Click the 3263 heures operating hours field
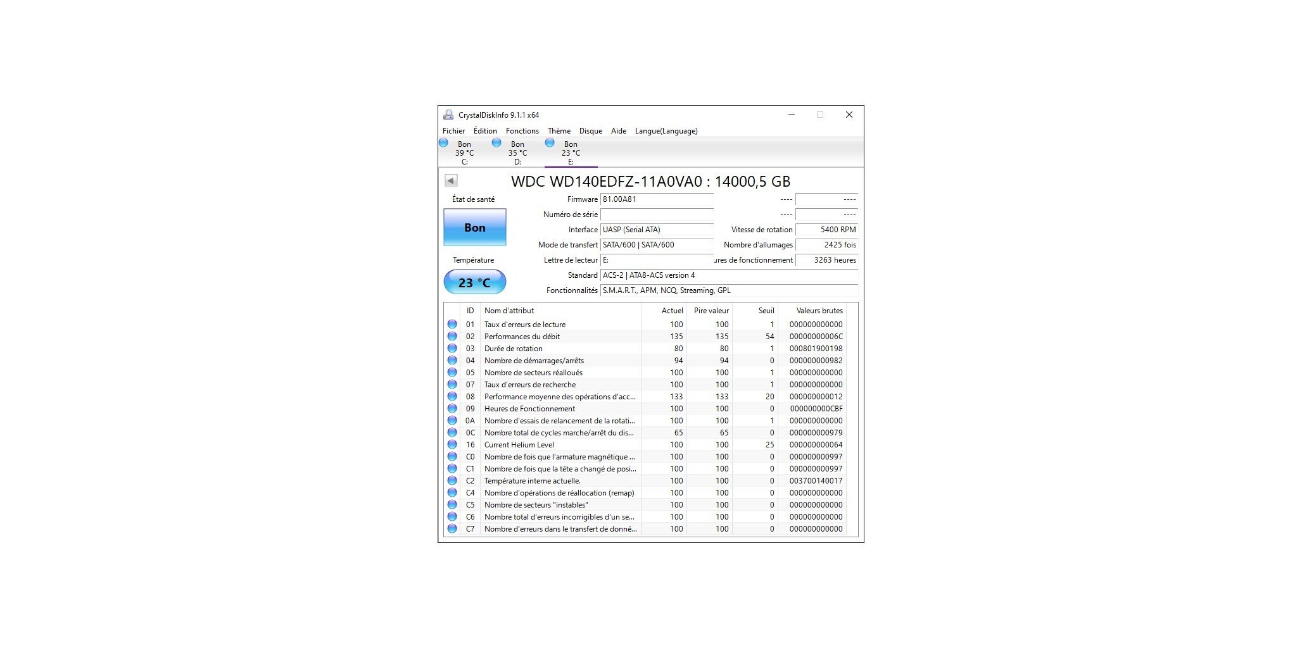 [x=826, y=260]
